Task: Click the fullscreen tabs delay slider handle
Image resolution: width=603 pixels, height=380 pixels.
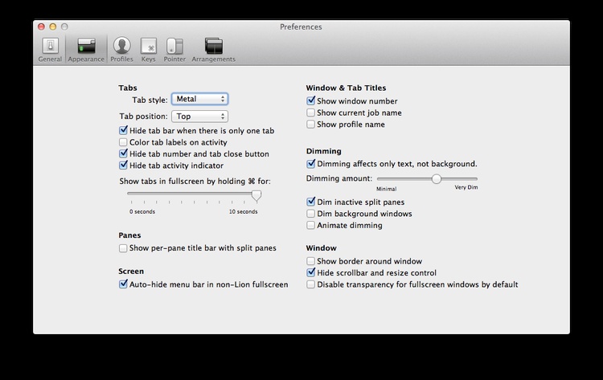Action: [x=256, y=194]
